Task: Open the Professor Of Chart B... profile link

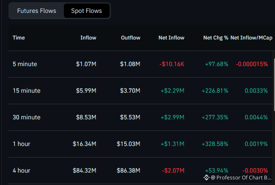Action: pos(241,177)
